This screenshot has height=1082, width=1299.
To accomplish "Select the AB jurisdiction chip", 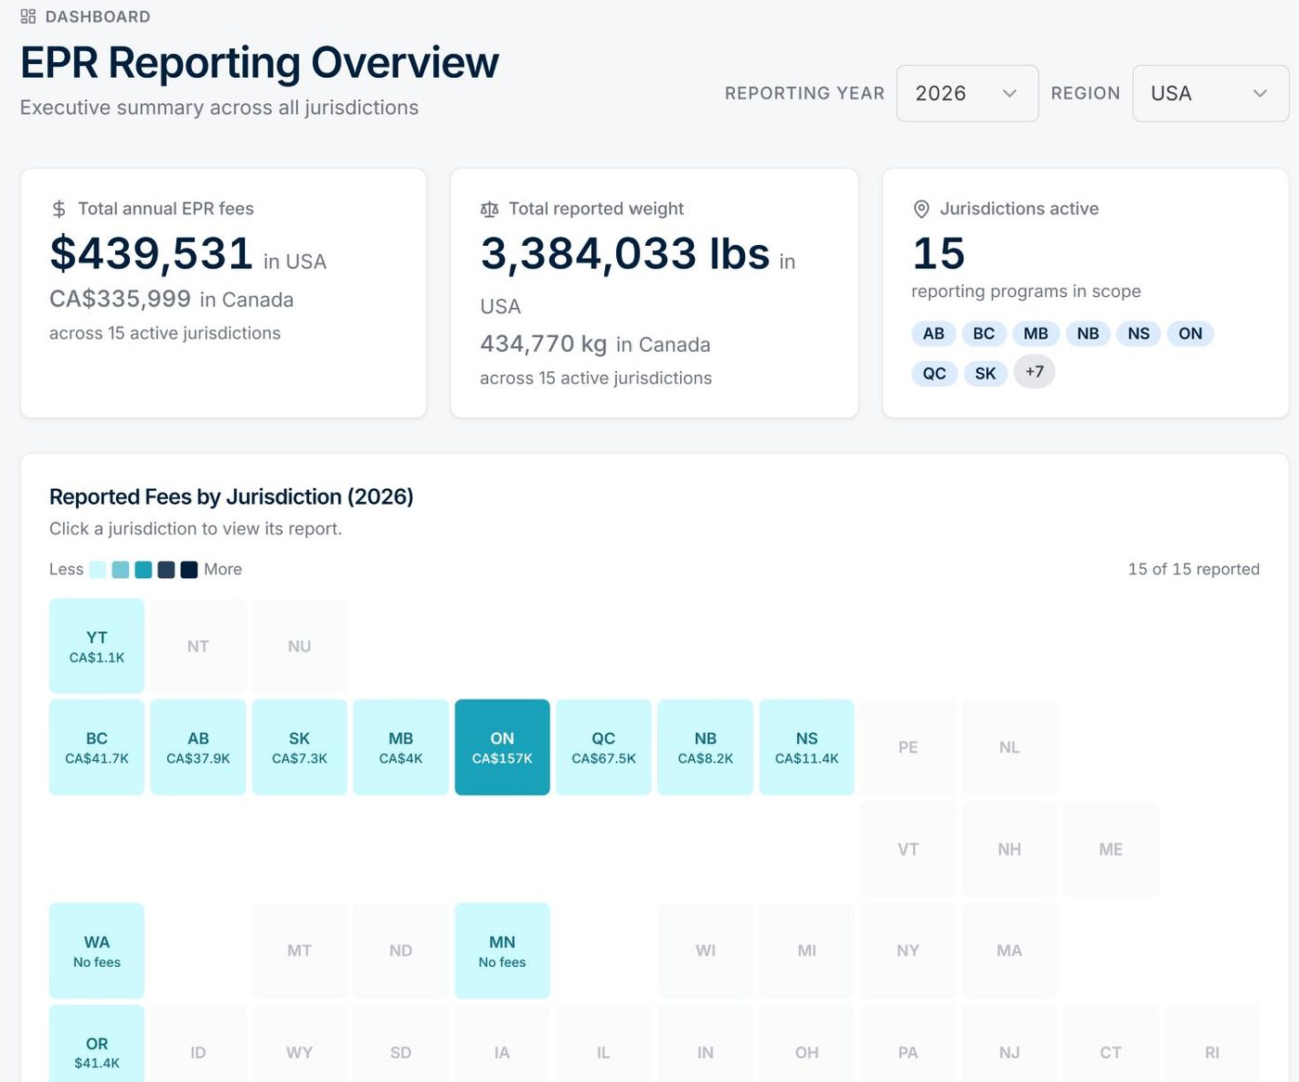I will tap(933, 334).
